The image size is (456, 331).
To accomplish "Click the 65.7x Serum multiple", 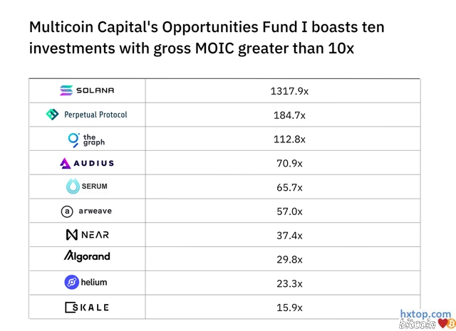I will click(x=288, y=187).
